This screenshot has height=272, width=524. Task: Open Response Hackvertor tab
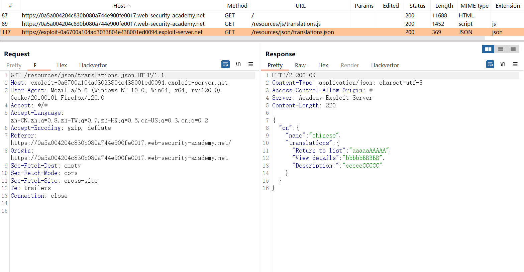pyautogui.click(x=385, y=65)
